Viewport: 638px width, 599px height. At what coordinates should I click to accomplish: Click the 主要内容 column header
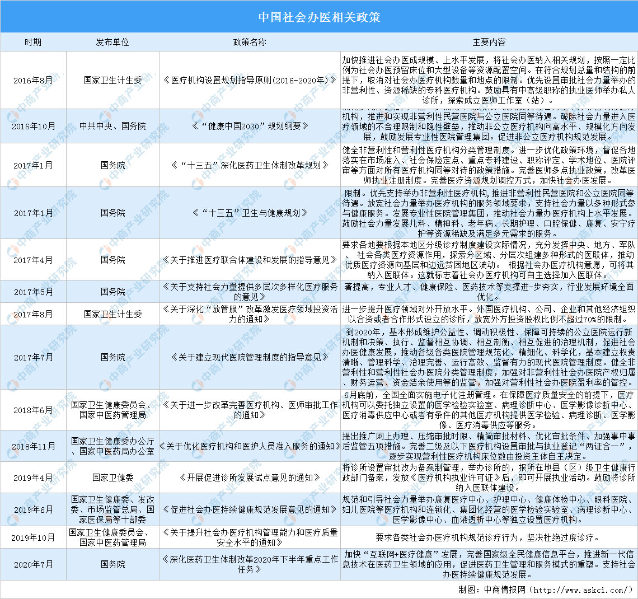click(x=489, y=43)
